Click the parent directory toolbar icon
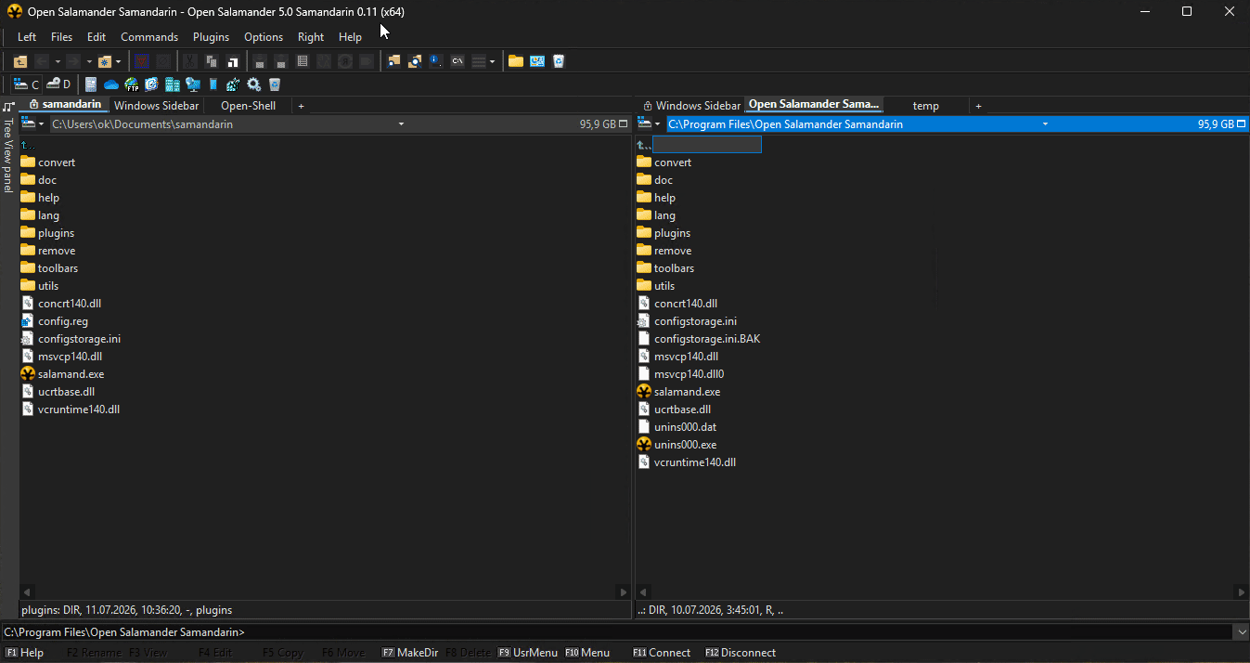1250x663 pixels. click(x=20, y=61)
